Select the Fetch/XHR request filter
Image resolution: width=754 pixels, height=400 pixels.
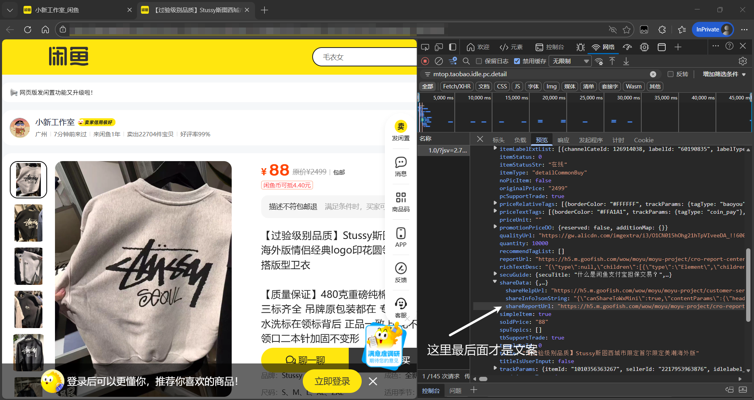pos(456,86)
